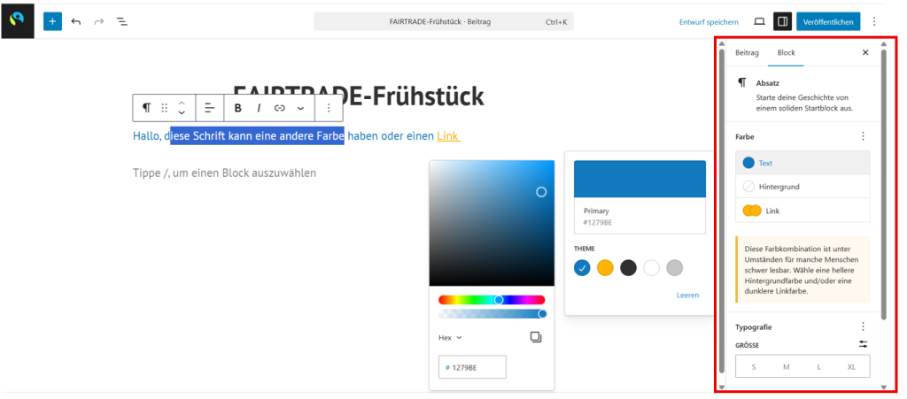Toggle italic formatting
Screen dimensions: 907x399
[x=259, y=108]
